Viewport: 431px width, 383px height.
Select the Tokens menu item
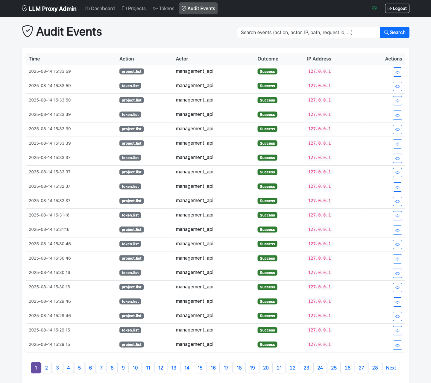[163, 8]
